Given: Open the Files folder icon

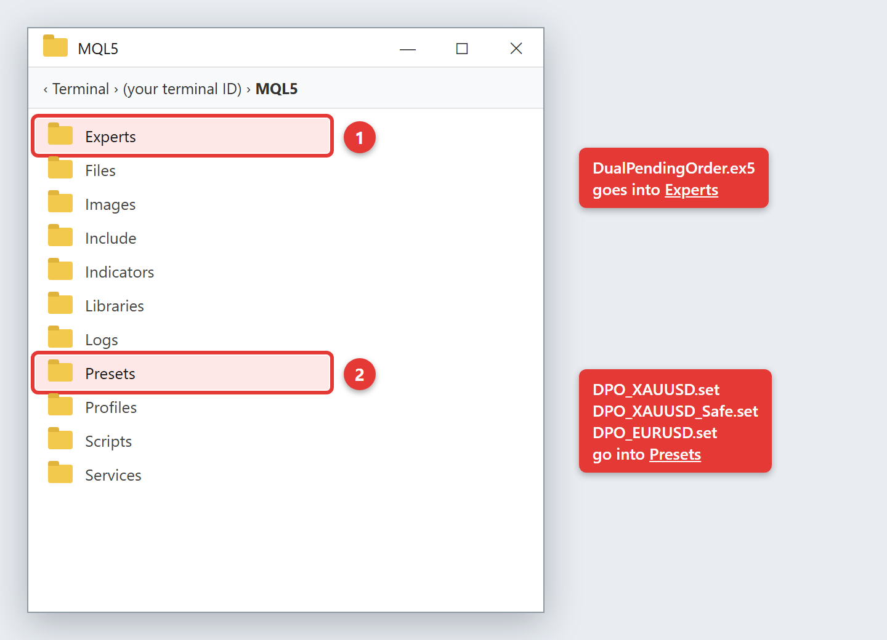Looking at the screenshot, I should click(60, 169).
